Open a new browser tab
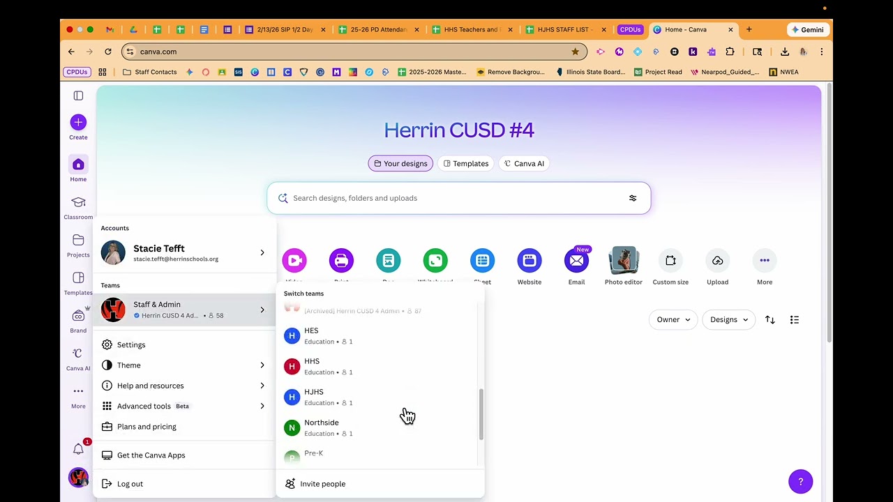Image resolution: width=893 pixels, height=502 pixels. coord(749,30)
